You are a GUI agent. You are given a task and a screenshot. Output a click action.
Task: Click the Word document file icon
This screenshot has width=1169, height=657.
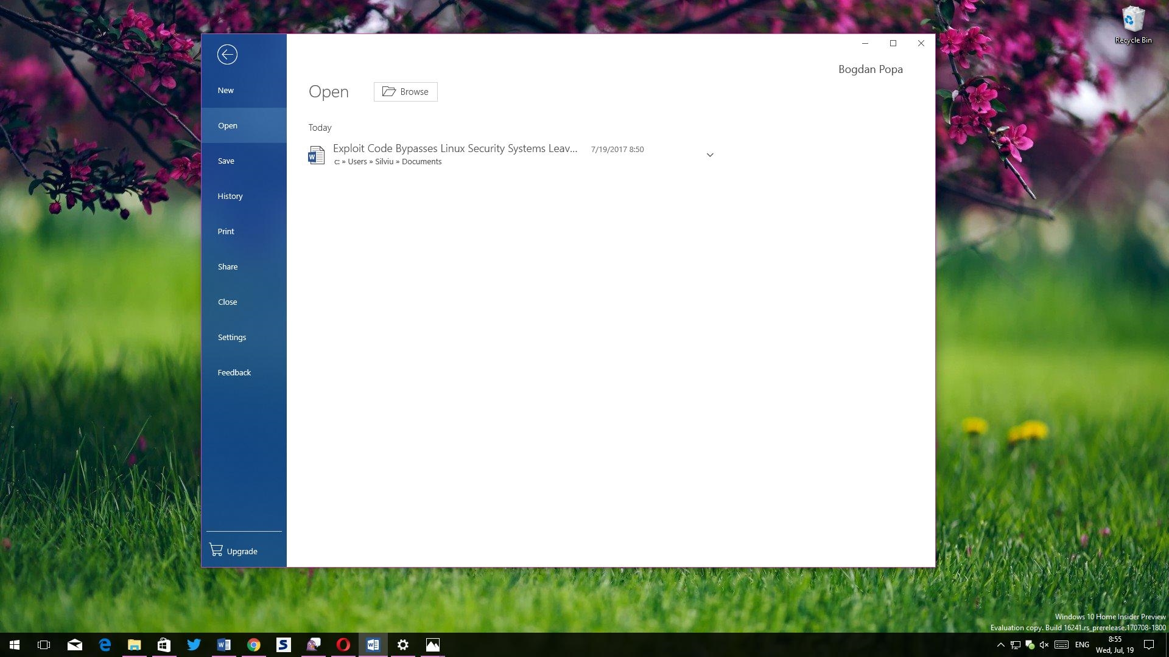(x=316, y=155)
